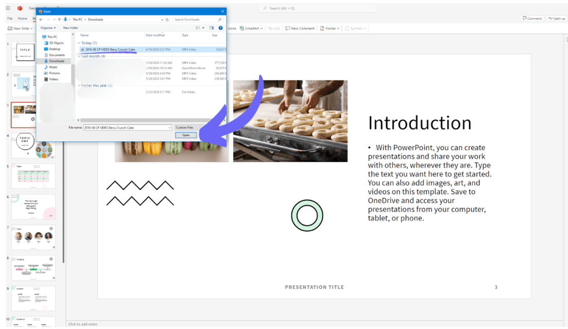Select Desktop in the navigation tree
The width and height of the screenshot is (568, 329).
pos(55,49)
